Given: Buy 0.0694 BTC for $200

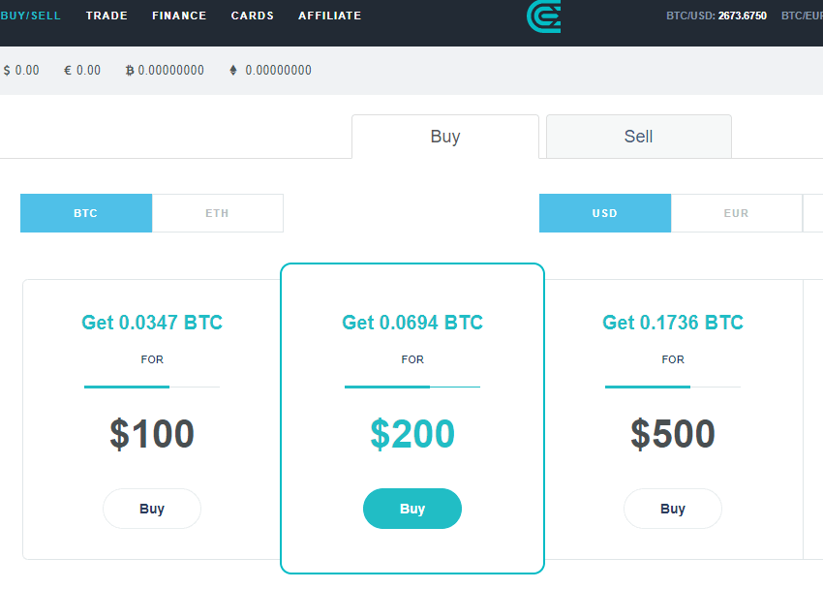Looking at the screenshot, I should coord(412,509).
